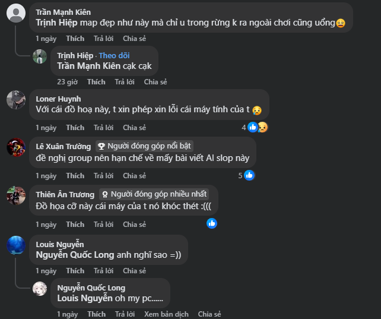Click Nguyễn Quốc Long's anime avatar
The width and height of the screenshot is (381, 319).
click(x=40, y=289)
